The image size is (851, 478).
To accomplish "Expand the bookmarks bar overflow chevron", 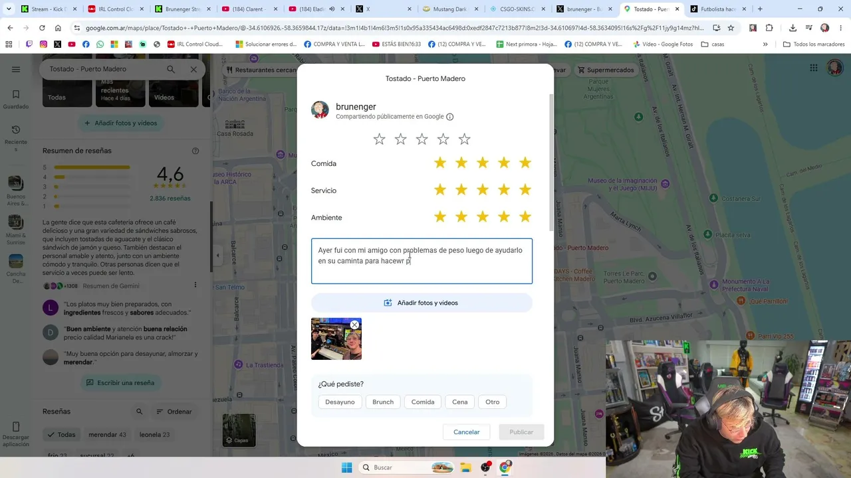I will point(765,44).
